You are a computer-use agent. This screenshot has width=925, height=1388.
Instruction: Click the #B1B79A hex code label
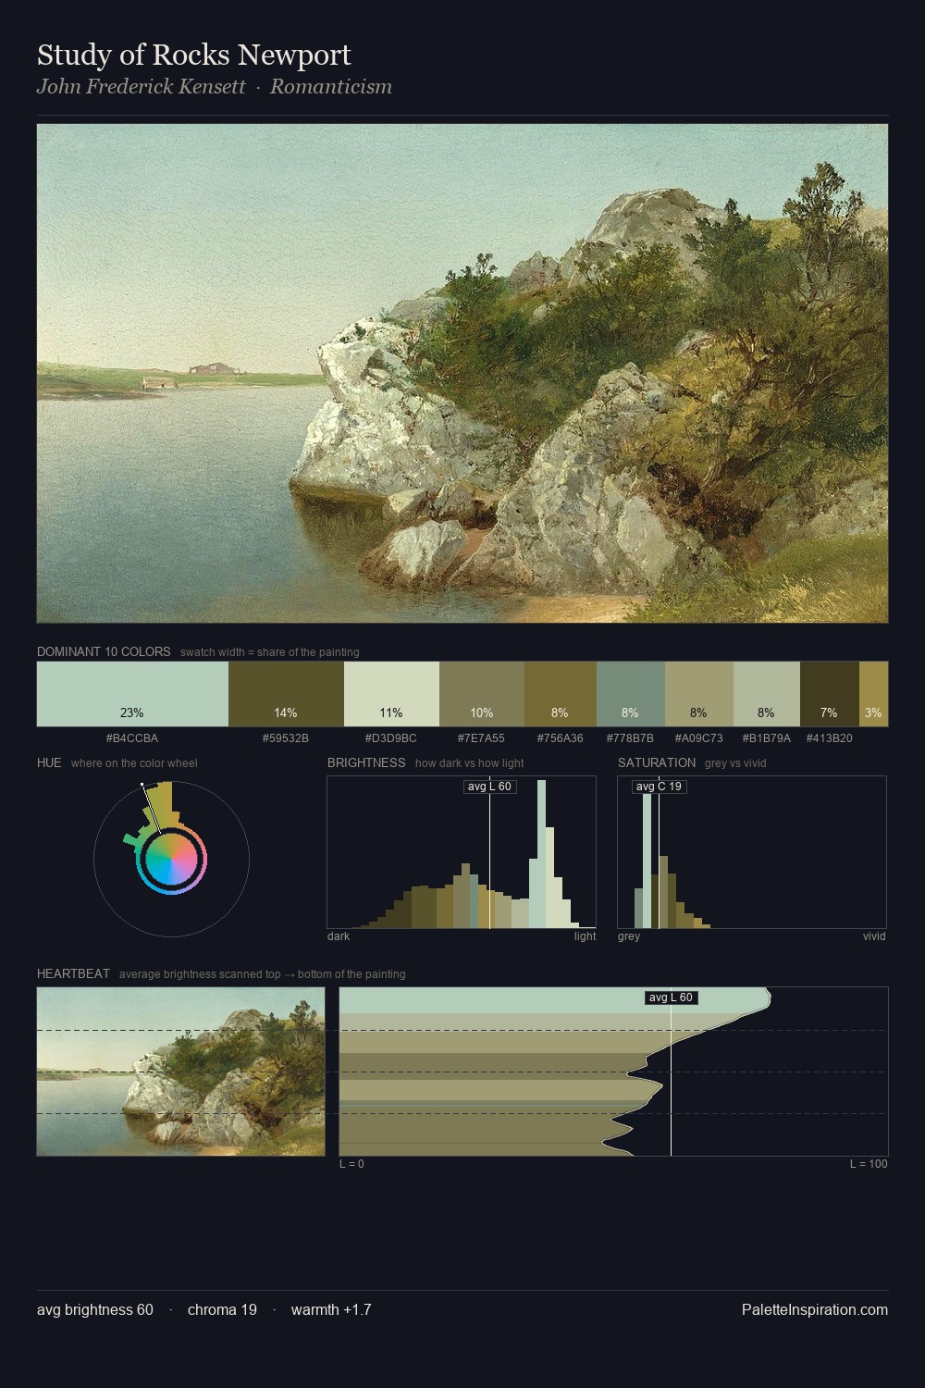767,738
